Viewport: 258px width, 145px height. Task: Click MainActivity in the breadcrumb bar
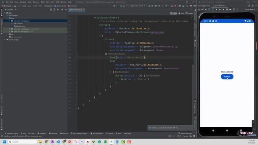coord(60,6)
